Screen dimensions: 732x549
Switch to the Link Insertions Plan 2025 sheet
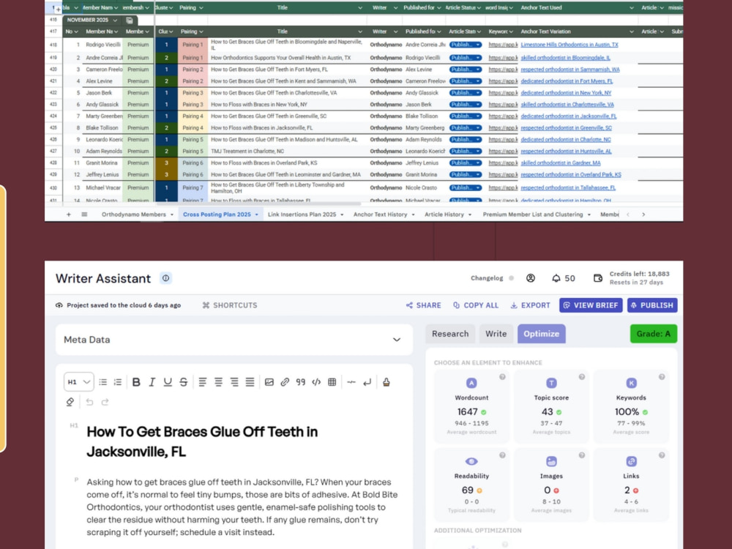(x=302, y=214)
